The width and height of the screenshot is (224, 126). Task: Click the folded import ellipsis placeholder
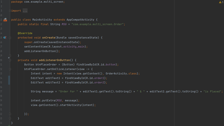click(25, 11)
